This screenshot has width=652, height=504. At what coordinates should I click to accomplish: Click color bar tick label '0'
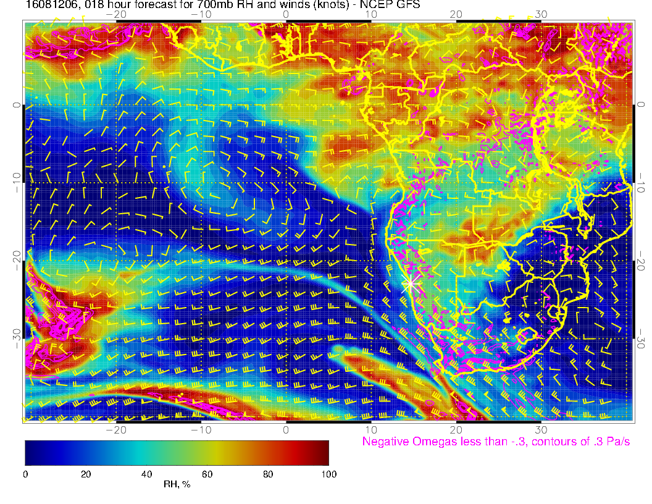click(x=25, y=474)
